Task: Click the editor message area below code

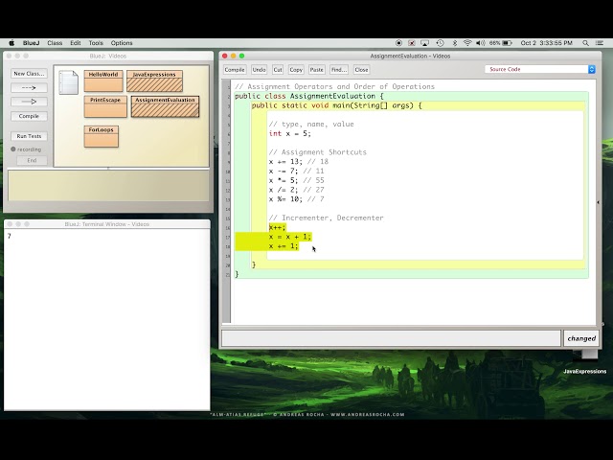Action: pyautogui.click(x=391, y=338)
